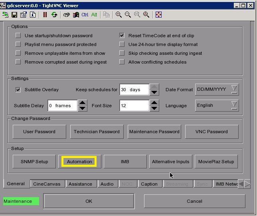The height and width of the screenshot is (216, 257).
Task: Zoom out the viewer
Action: click(128, 15)
